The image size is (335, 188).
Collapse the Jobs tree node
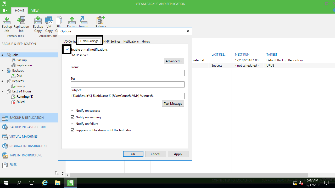(x=3, y=55)
